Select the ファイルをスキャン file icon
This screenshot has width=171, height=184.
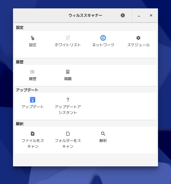tap(33, 134)
